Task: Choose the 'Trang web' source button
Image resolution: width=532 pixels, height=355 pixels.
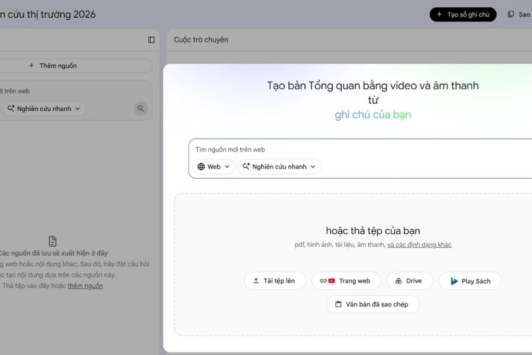Action: (346, 281)
